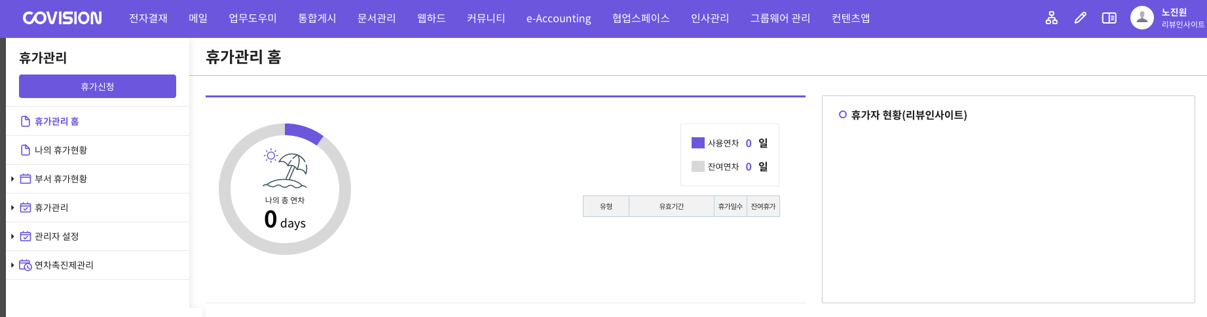Open 나의 휴가현황 in sidebar
Screen dimensions: 1207x317
pos(60,150)
